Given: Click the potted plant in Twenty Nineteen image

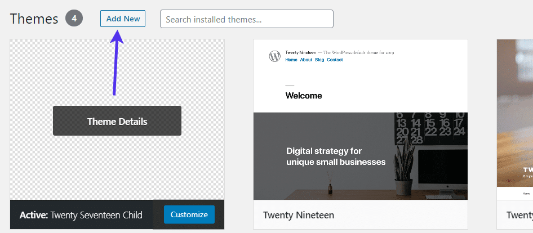Looking at the screenshot, I should 405,169.
